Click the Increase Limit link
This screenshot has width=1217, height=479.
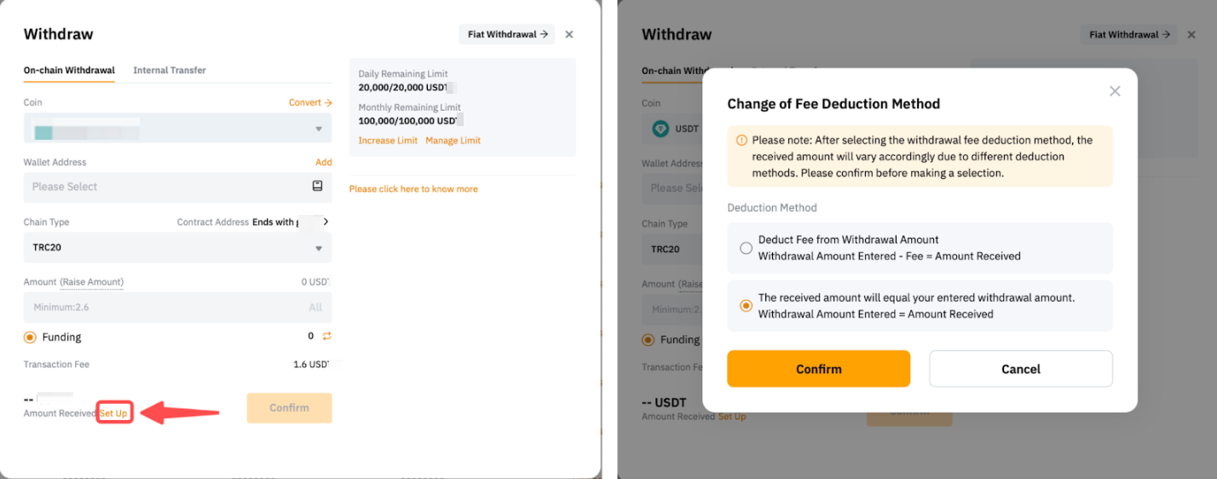[x=388, y=141]
